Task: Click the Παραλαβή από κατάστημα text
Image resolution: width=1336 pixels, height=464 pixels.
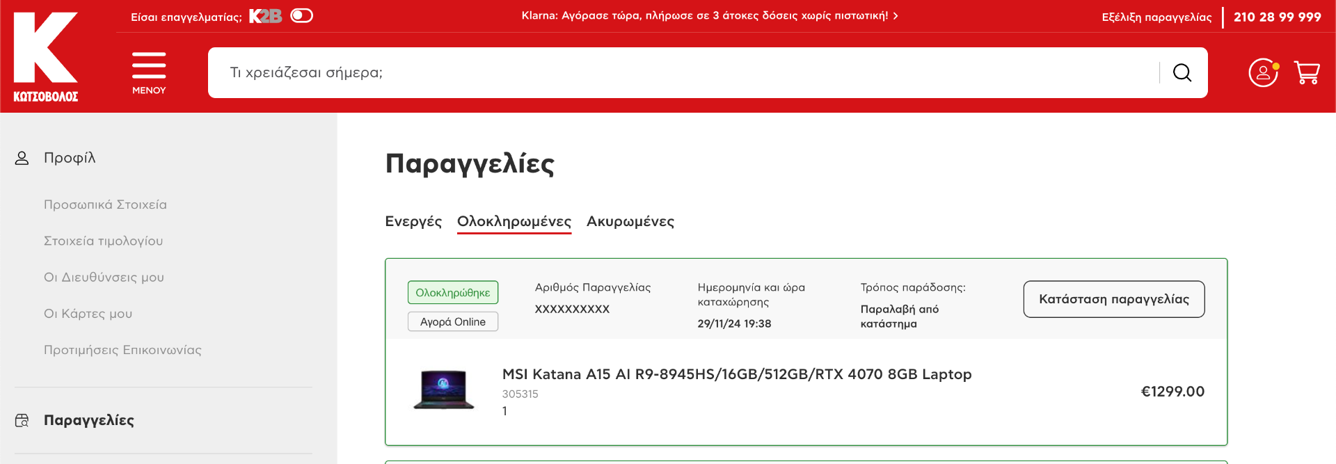Action: (x=900, y=317)
